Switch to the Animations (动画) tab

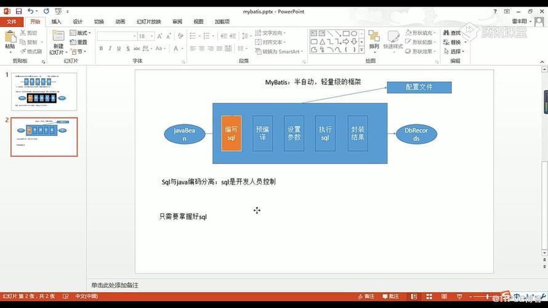pos(120,22)
